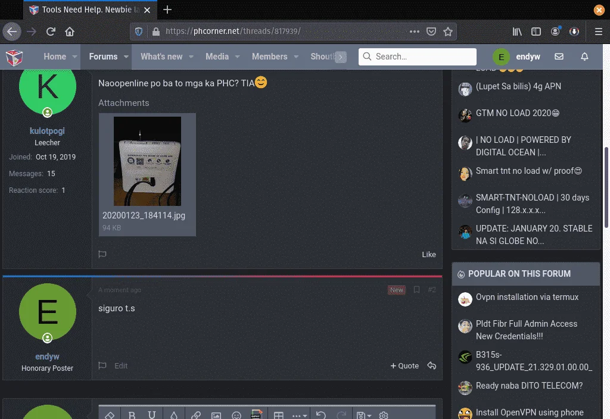Image resolution: width=610 pixels, height=419 pixels.
Task: Toggle underline in reply editor
Action: point(152,415)
